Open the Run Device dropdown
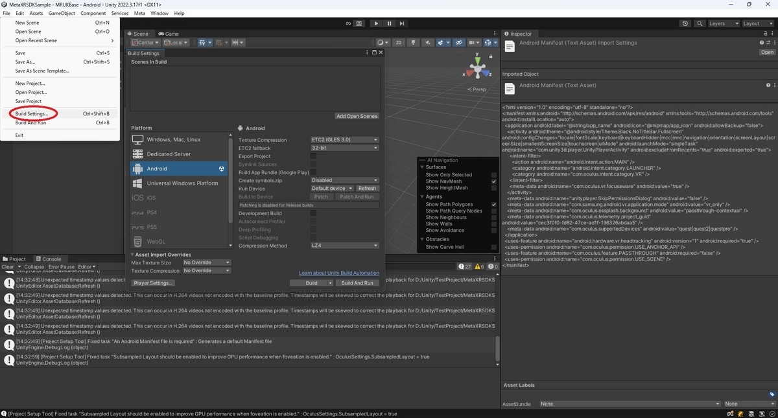 pyautogui.click(x=332, y=189)
